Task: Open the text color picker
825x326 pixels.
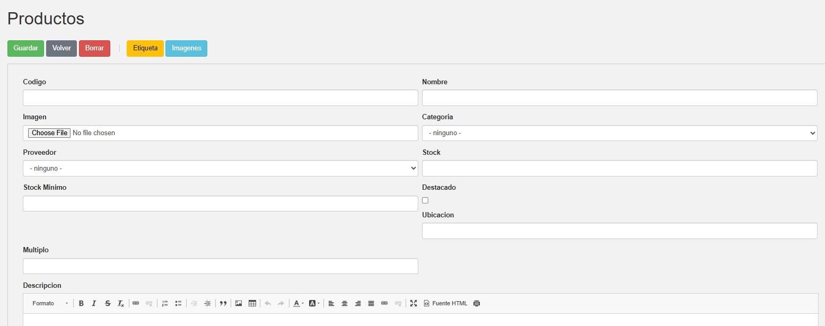Action: point(299,303)
